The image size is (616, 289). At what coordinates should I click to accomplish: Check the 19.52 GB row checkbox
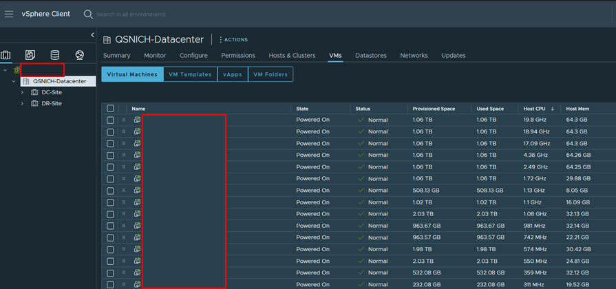coord(110,284)
